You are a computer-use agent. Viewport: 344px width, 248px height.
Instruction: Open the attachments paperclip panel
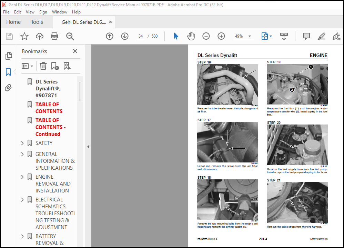pyautogui.click(x=8, y=88)
